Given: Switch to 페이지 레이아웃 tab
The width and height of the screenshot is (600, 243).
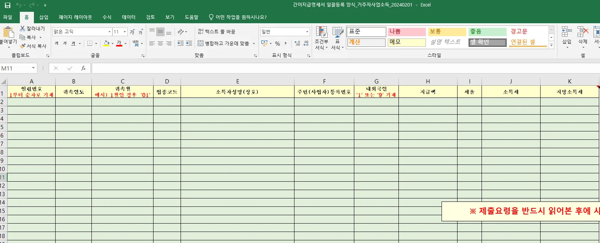Looking at the screenshot, I should (75, 17).
